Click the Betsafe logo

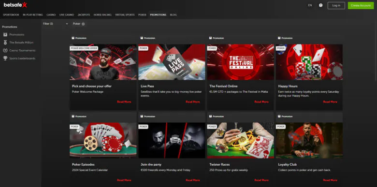coord(15,5)
